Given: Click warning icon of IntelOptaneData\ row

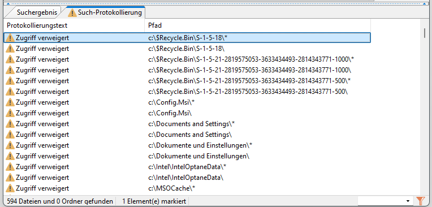Looking at the screenshot, I should [x=10, y=178].
